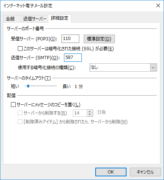164x180 pixels.
Task: Click the 標準設定(D) button
Action: [x=99, y=39]
